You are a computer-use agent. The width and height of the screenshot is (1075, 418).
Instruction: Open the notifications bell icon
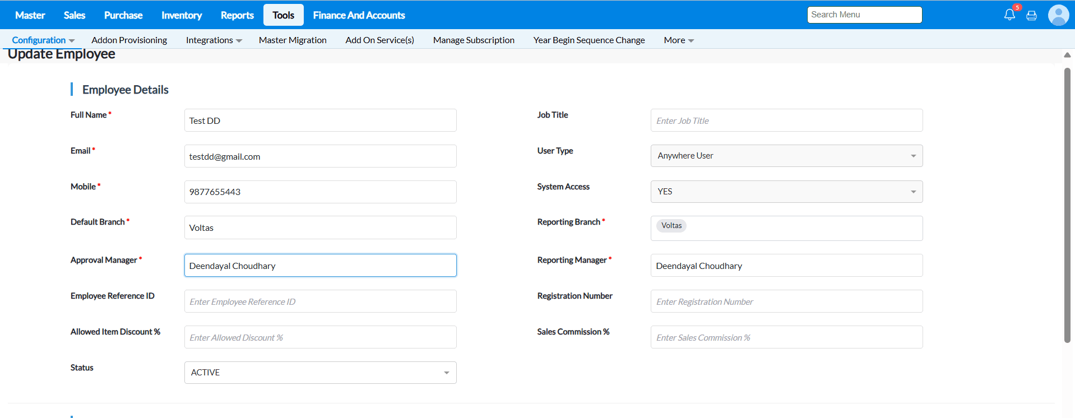1009,15
